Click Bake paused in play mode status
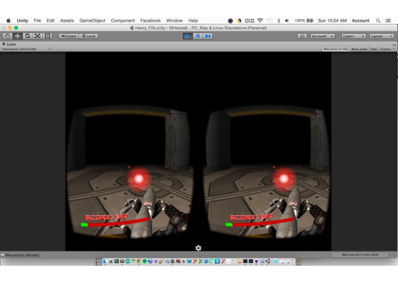Viewport: 398px width, 283px height. pos(360,254)
